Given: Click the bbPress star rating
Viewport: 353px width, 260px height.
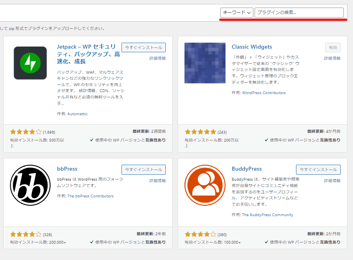Looking at the screenshot, I should tap(25, 234).
